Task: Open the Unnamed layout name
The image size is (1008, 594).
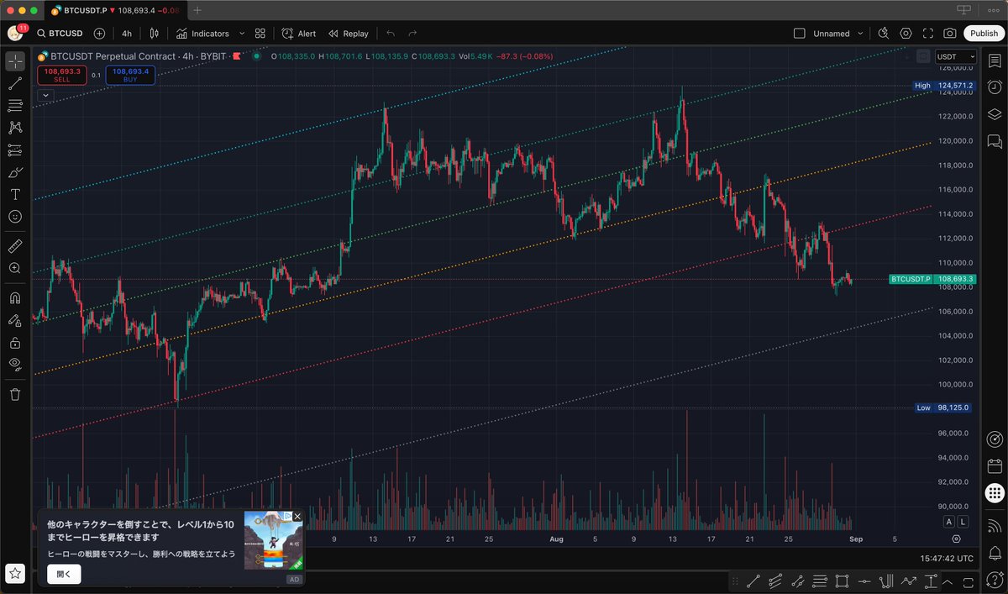Action: 832,34
